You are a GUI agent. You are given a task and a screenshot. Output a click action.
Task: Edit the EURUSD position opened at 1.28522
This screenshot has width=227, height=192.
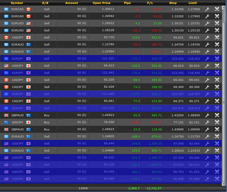207,24
